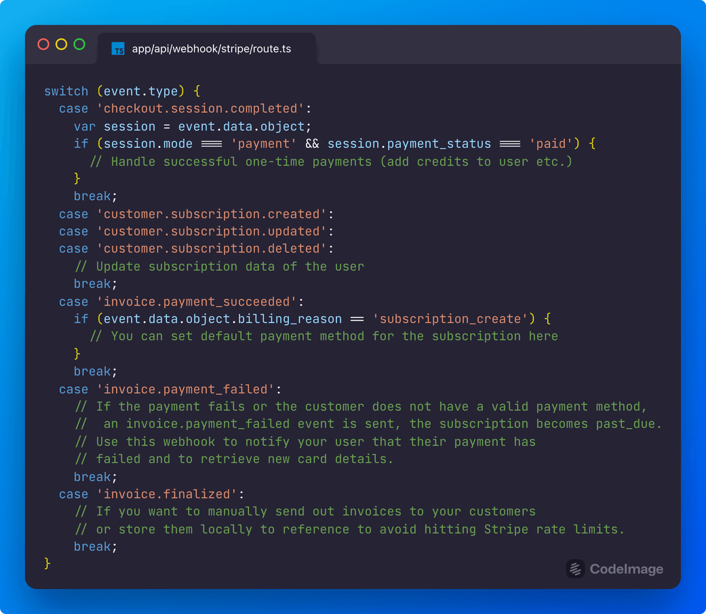
Task: Click the 'If the payment fails or the customer' comment
Action: [x=361, y=407]
